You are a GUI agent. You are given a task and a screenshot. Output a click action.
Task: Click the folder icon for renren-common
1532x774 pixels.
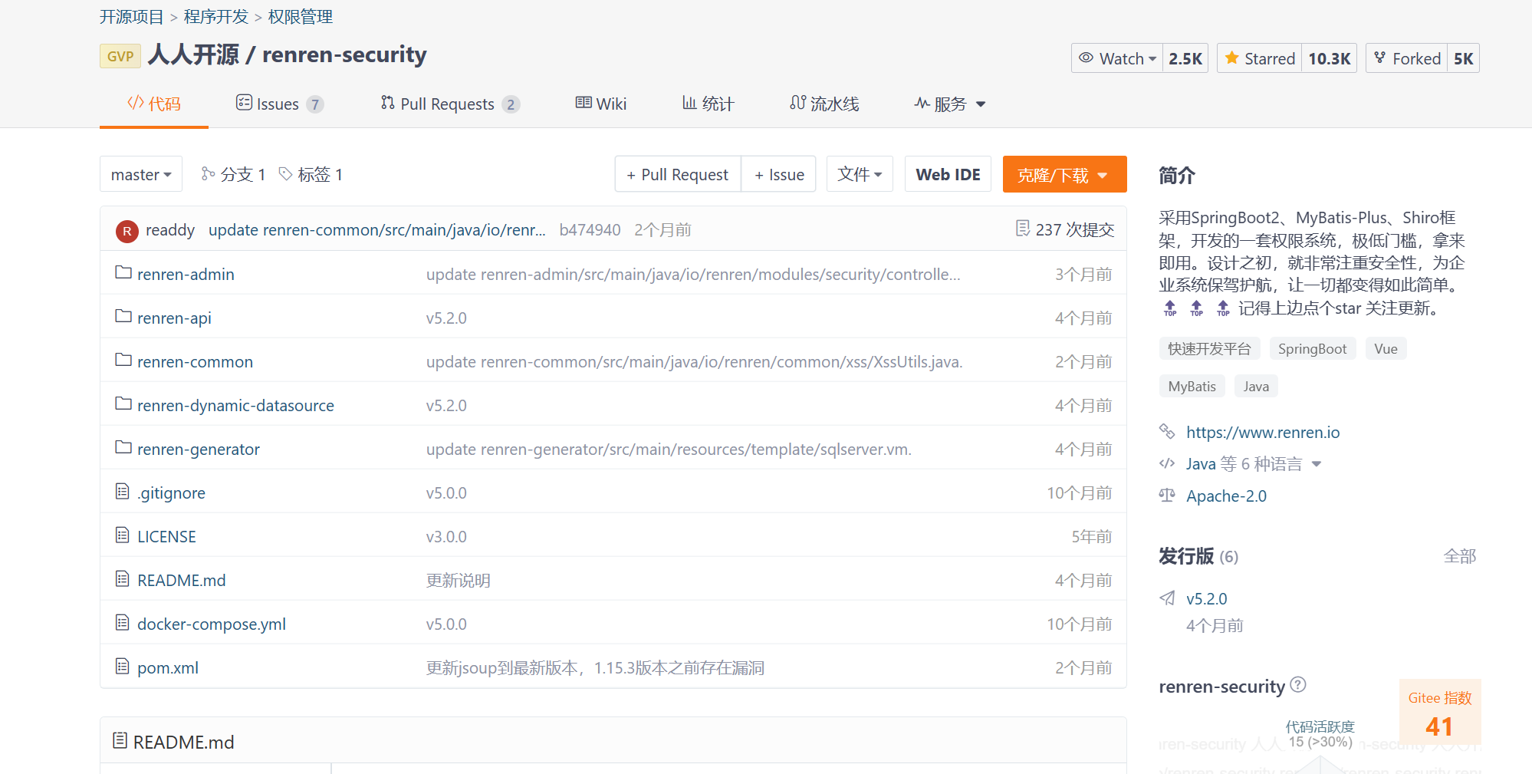point(123,360)
